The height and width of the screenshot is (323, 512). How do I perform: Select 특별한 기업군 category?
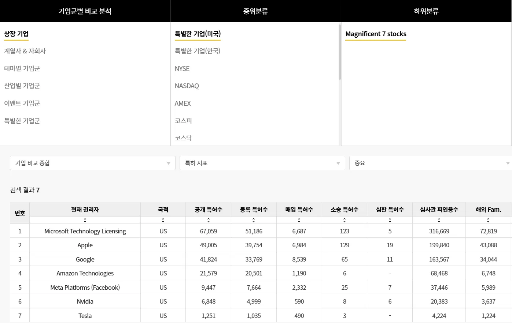pos(22,121)
